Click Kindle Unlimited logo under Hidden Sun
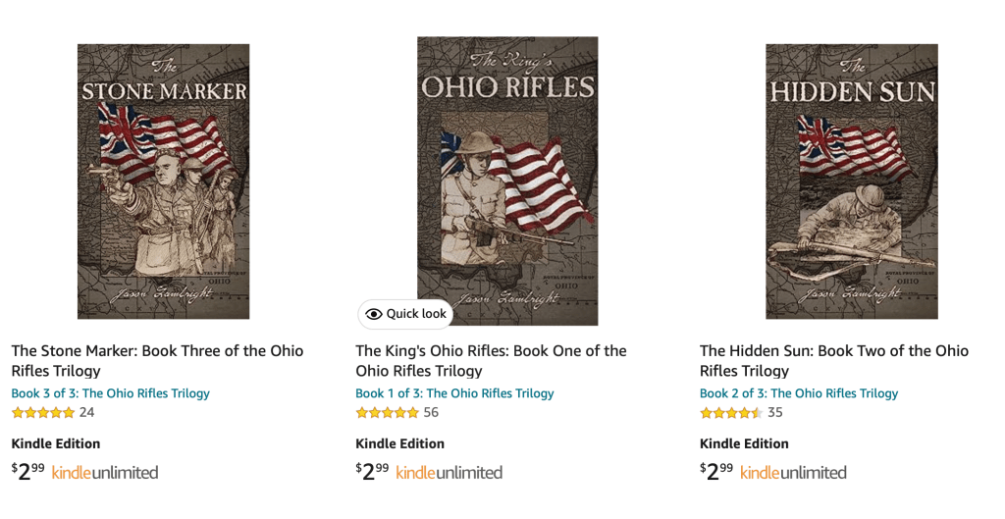The width and height of the screenshot is (1005, 519). (793, 473)
